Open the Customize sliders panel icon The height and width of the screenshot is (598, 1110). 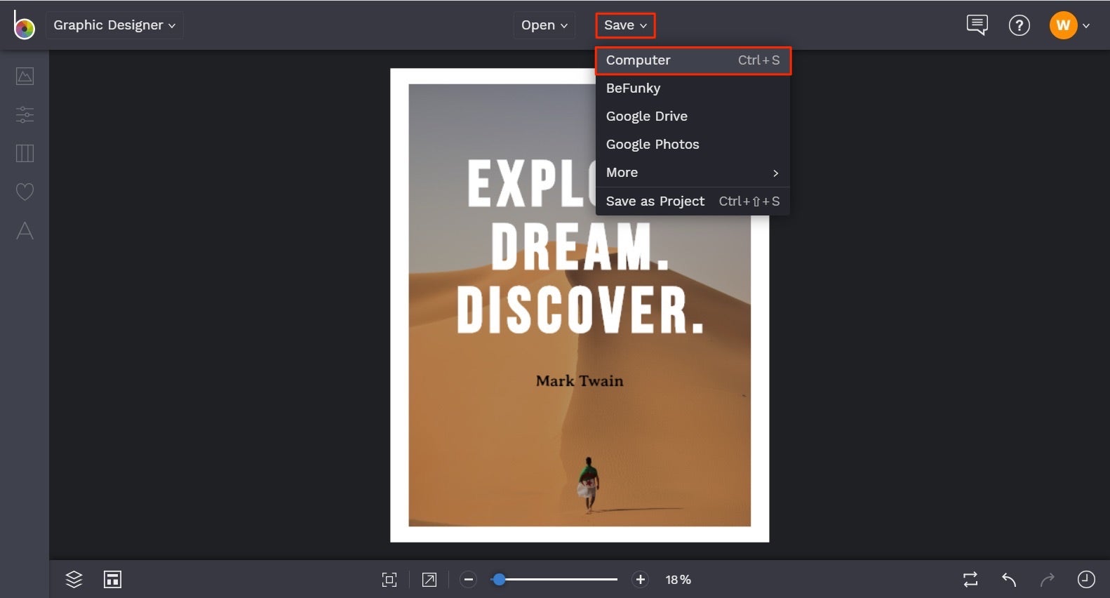[25, 114]
